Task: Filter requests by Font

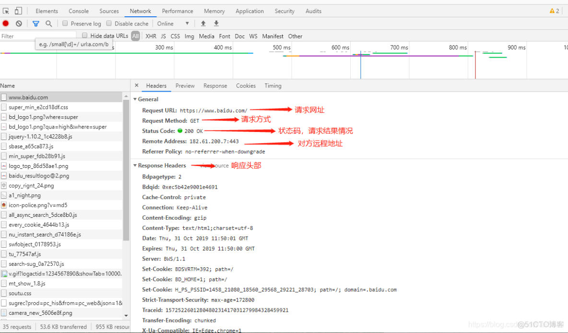Action: [x=225, y=36]
